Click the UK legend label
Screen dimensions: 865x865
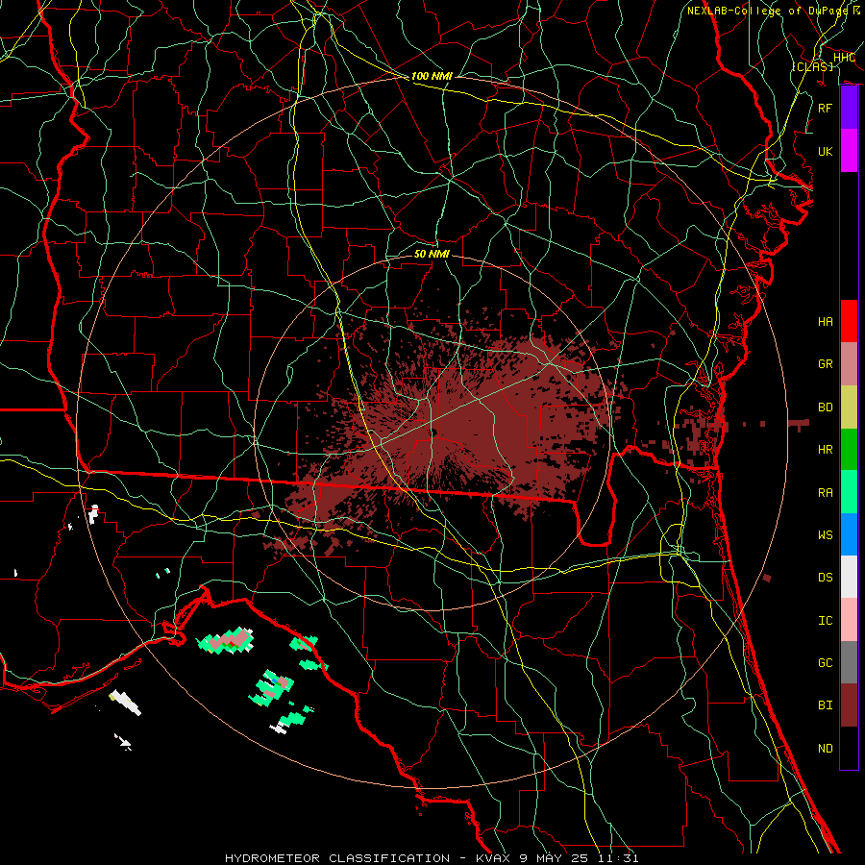pos(826,151)
